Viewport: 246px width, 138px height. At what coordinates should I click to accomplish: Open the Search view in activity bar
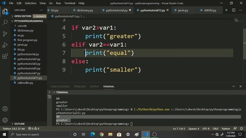tap(5, 22)
